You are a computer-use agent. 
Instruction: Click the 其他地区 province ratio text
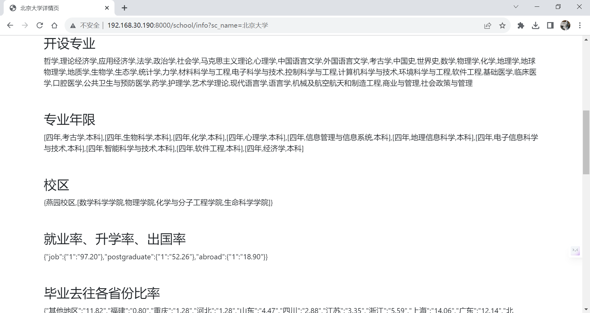(279, 310)
